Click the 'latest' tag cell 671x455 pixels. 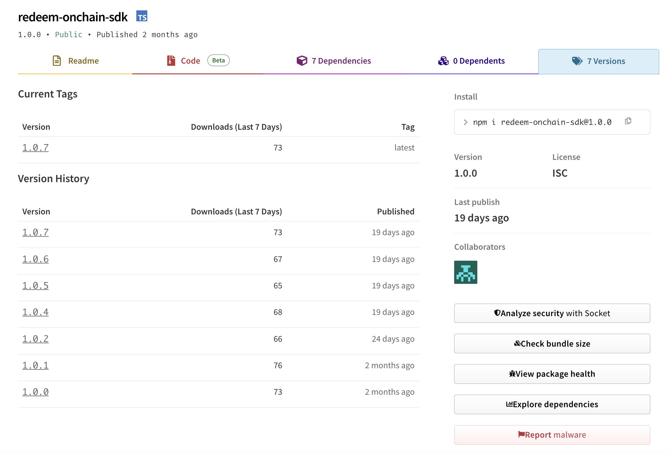coord(404,148)
